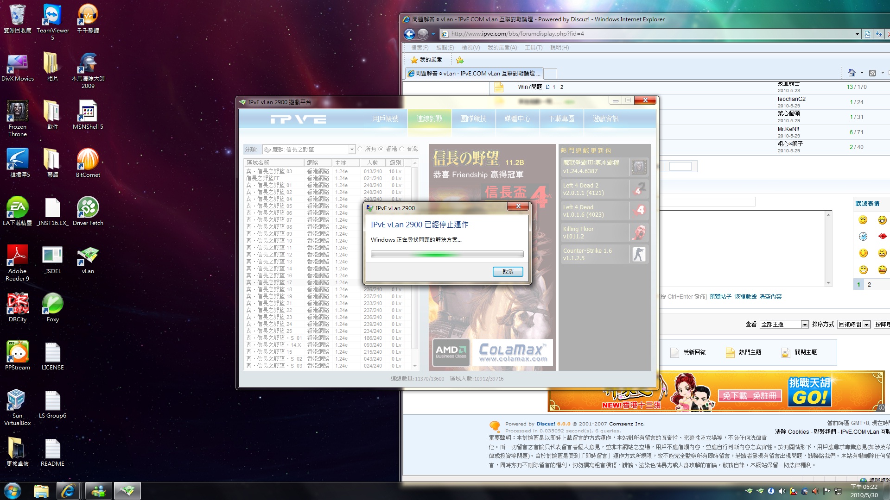Click the 清空內容 link
This screenshot has height=500, width=890.
770,297
